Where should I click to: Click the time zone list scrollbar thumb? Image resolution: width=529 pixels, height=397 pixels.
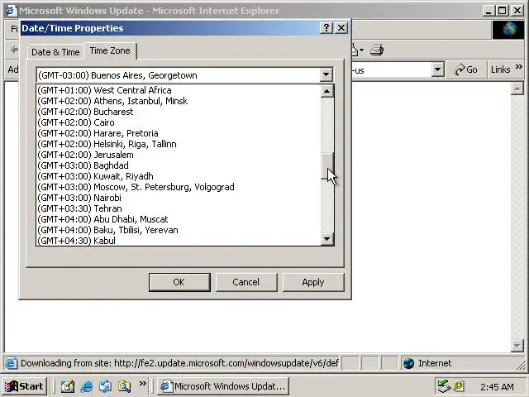point(327,165)
